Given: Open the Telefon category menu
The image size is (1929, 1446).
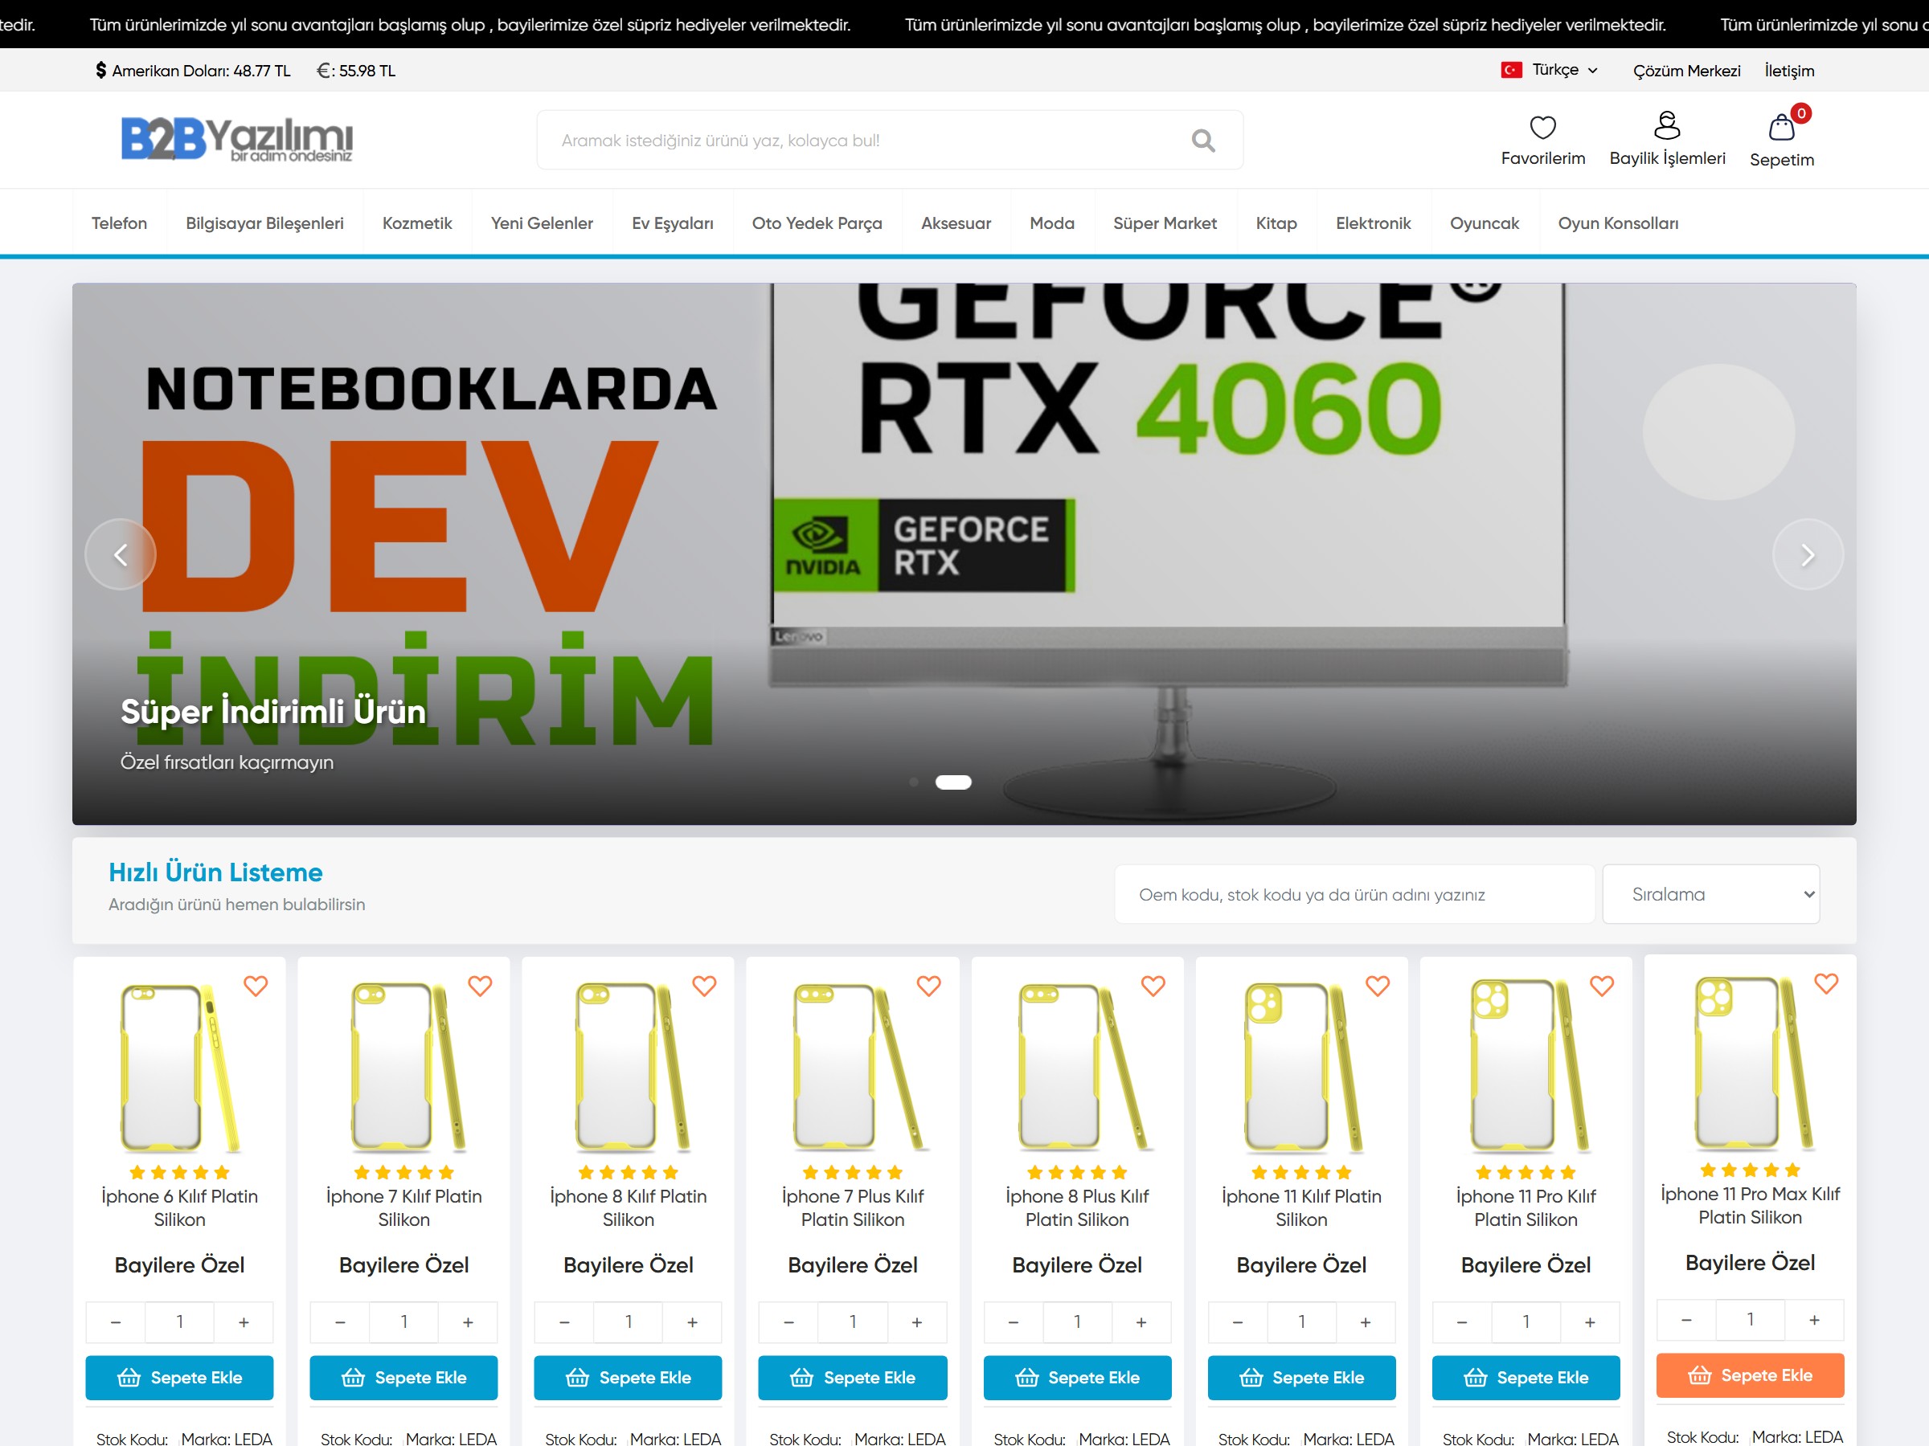Looking at the screenshot, I should click(x=120, y=223).
